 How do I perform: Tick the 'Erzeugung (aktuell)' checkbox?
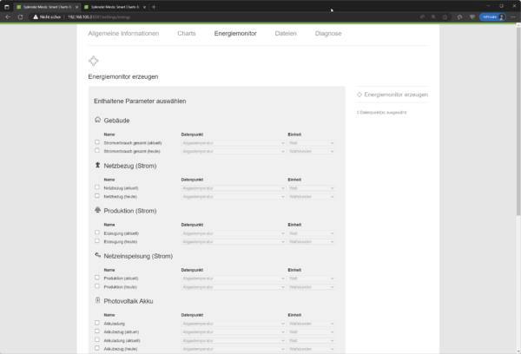(97, 233)
